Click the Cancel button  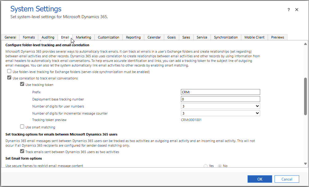(287, 179)
